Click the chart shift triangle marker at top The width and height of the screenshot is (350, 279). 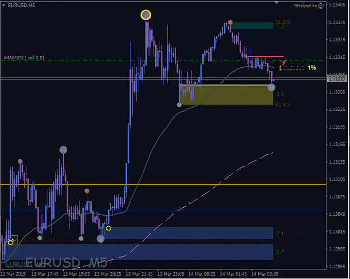tap(277, 3)
